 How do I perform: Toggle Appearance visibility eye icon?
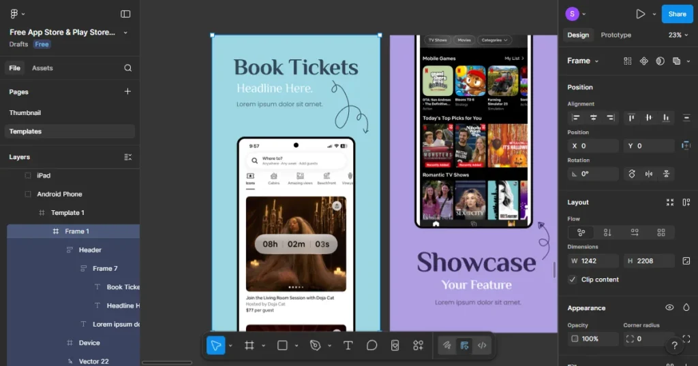(669, 307)
